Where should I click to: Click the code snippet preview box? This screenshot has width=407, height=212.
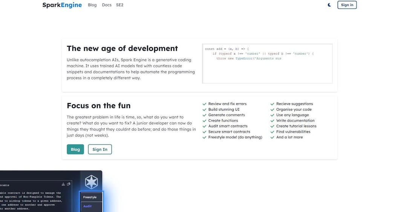267,64
